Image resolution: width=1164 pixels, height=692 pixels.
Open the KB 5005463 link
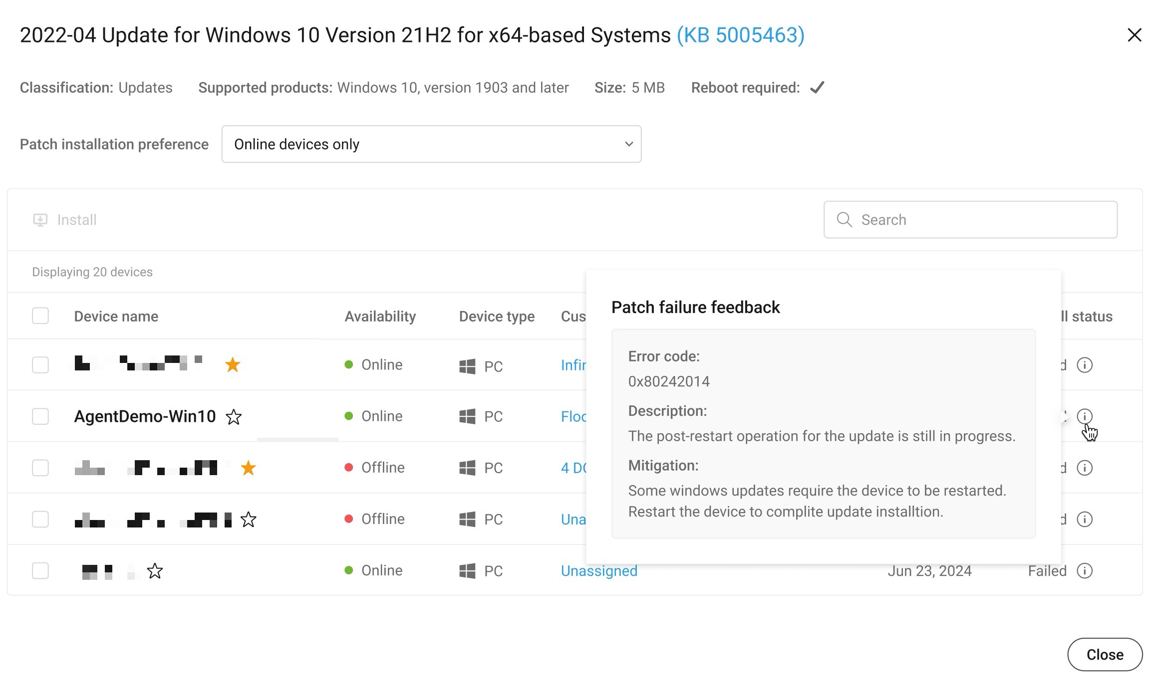740,35
